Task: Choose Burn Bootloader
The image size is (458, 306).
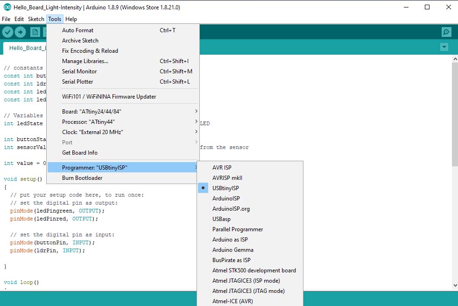Action: pos(123,178)
